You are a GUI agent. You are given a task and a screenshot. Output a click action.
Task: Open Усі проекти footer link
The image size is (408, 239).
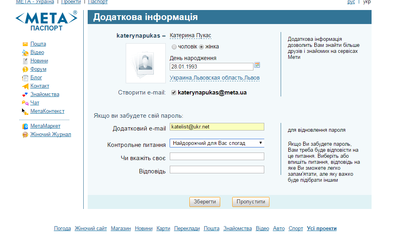click(x=322, y=228)
